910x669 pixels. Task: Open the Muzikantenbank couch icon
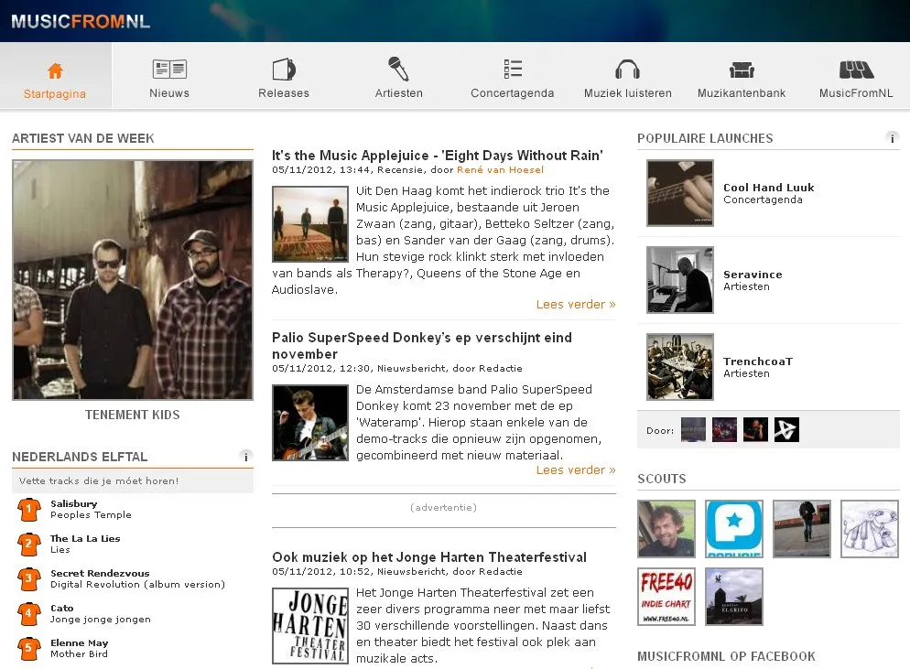click(x=742, y=70)
